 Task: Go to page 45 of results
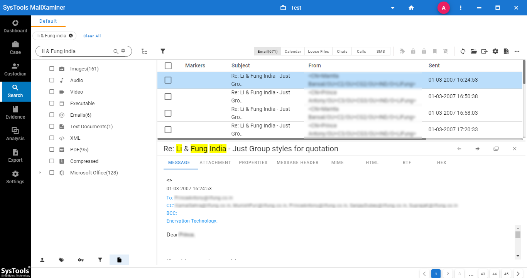[507, 274]
